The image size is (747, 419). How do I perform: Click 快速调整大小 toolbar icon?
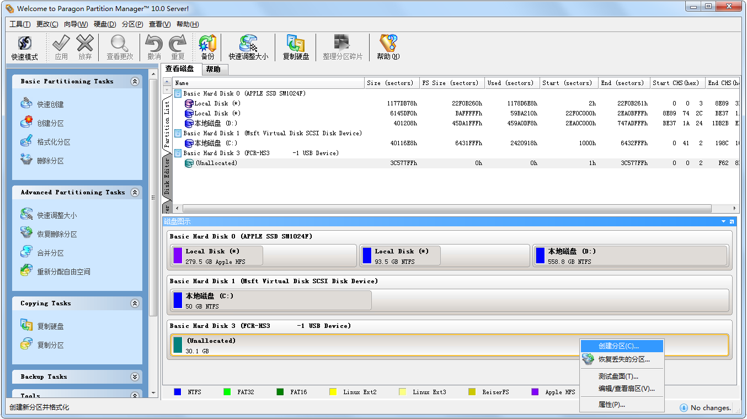pos(248,47)
